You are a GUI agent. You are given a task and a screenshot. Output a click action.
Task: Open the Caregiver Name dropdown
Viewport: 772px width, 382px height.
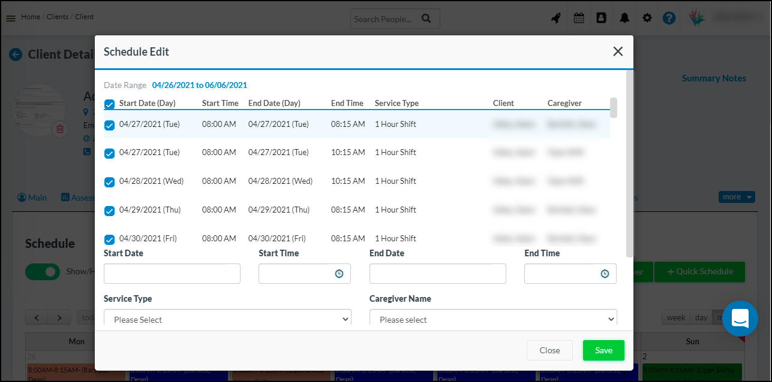493,319
